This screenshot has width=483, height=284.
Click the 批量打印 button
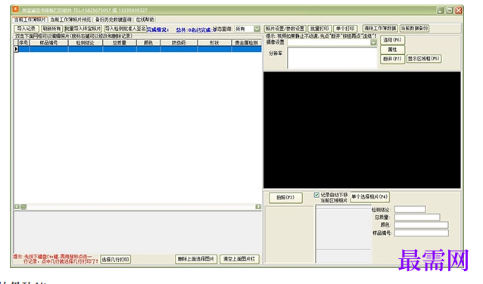(319, 29)
